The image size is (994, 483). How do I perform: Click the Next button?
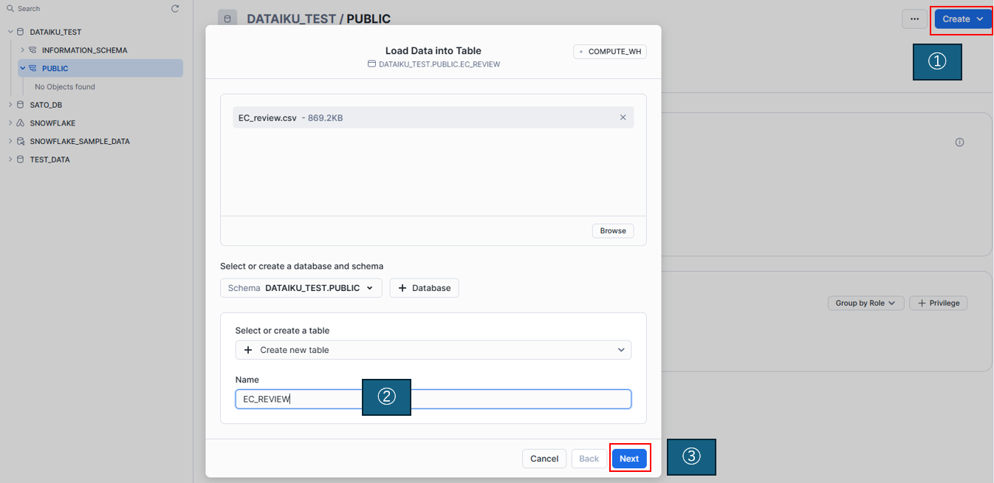pos(629,459)
